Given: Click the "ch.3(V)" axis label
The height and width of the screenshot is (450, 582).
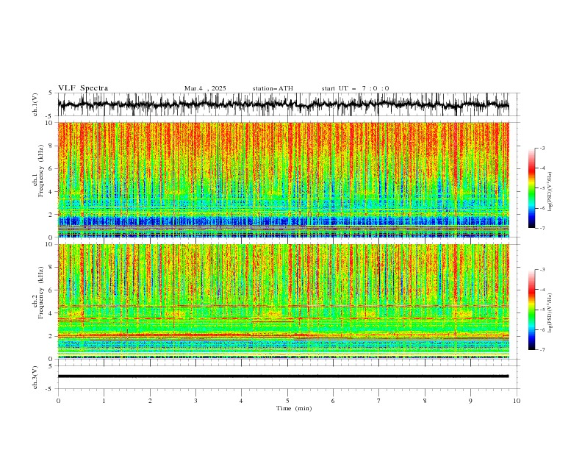Looking at the screenshot, I should click(35, 377).
